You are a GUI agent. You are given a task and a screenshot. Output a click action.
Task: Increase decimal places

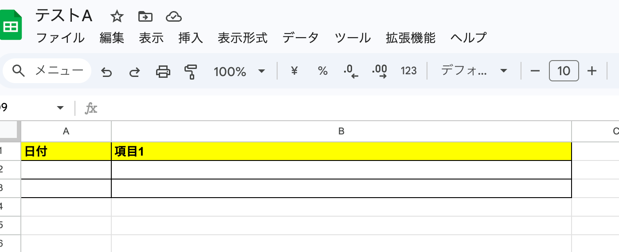point(380,71)
